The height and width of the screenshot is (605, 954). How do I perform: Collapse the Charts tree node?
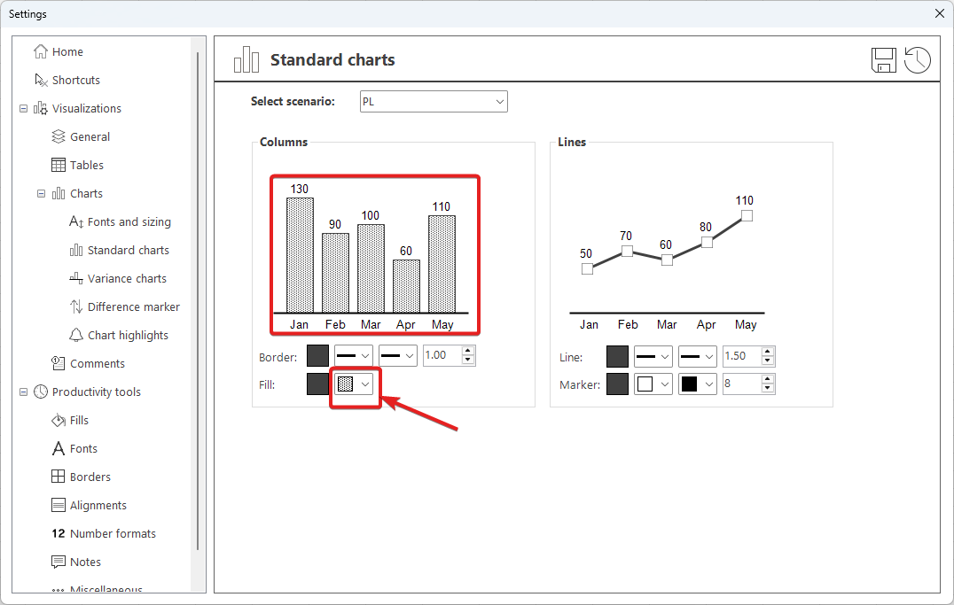(x=41, y=193)
